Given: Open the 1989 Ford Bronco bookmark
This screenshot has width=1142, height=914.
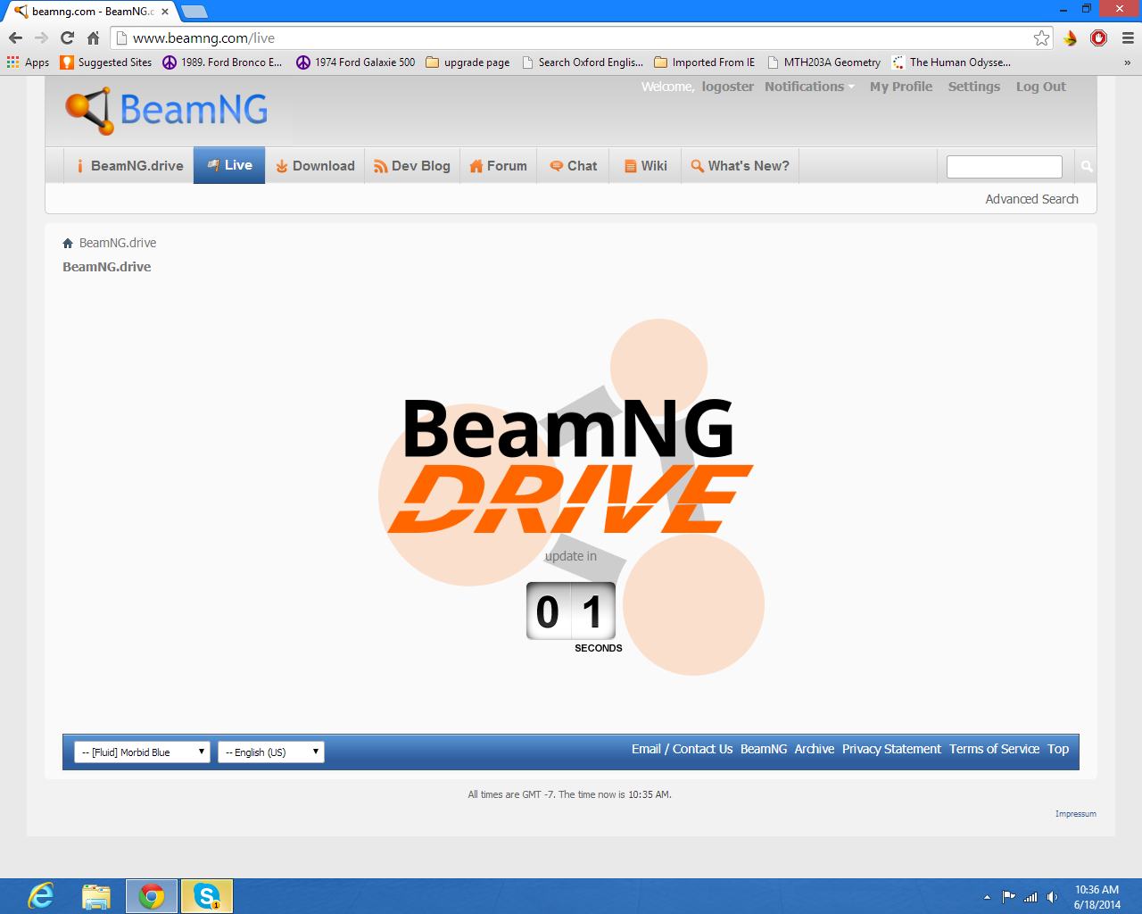Looking at the screenshot, I should click(x=222, y=62).
